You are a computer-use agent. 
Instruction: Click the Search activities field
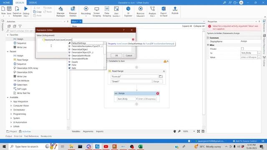tap(21, 31)
